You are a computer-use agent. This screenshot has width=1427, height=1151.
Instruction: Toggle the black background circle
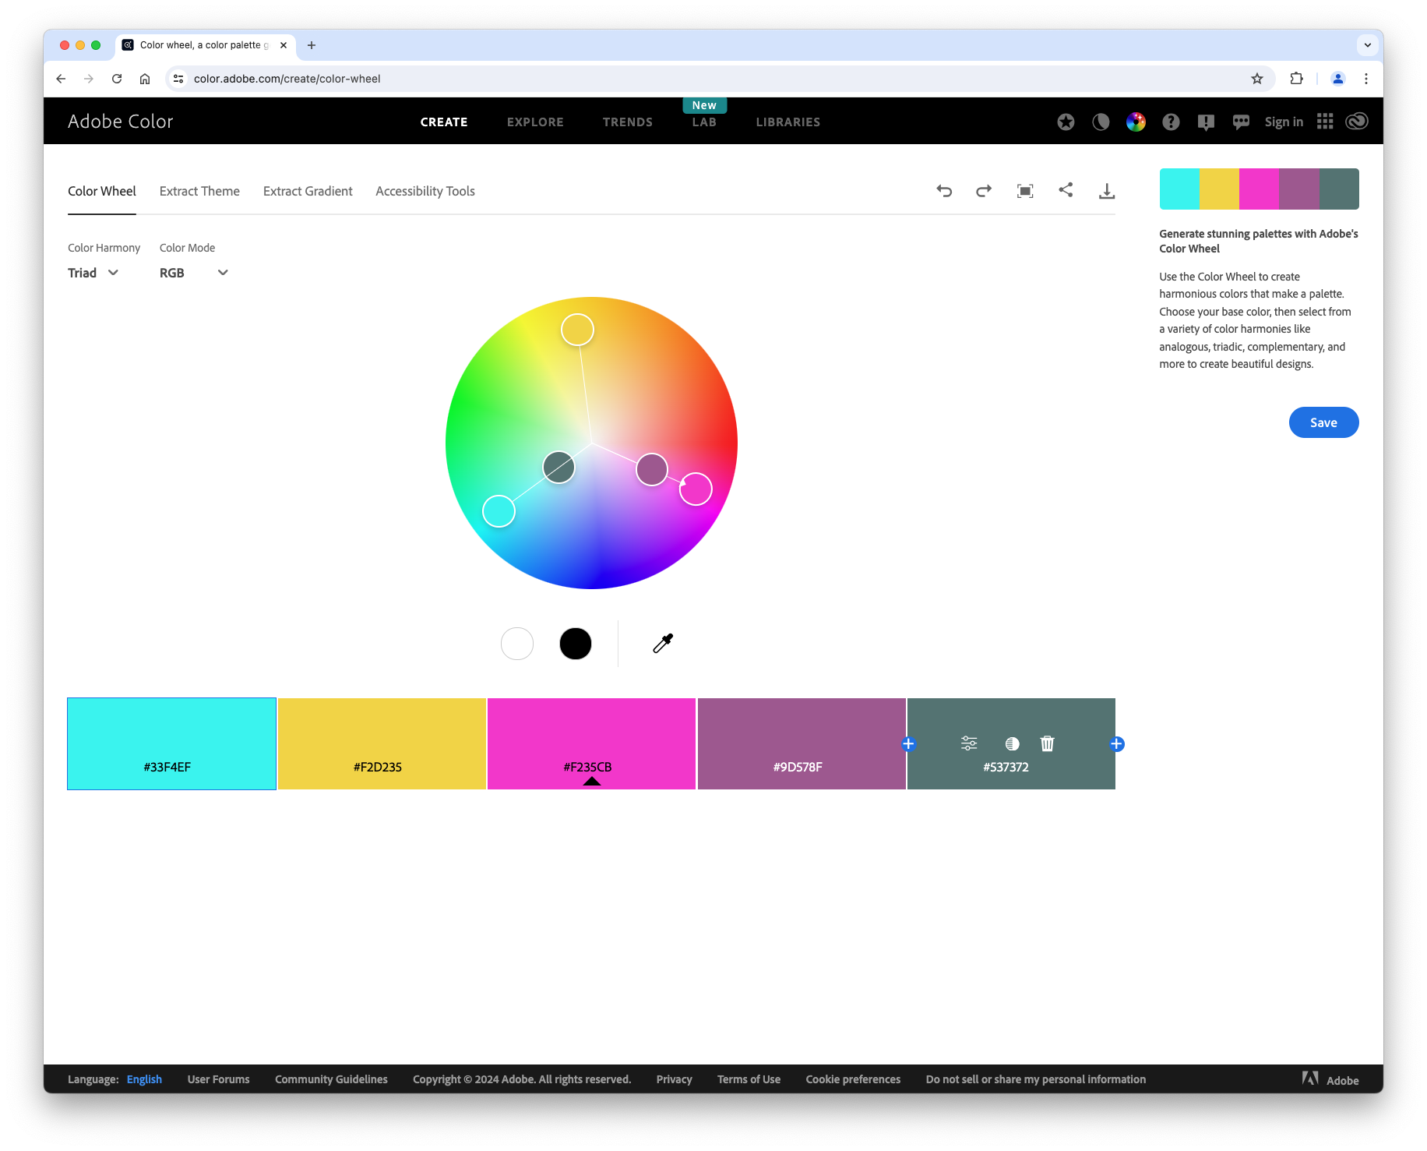click(576, 644)
